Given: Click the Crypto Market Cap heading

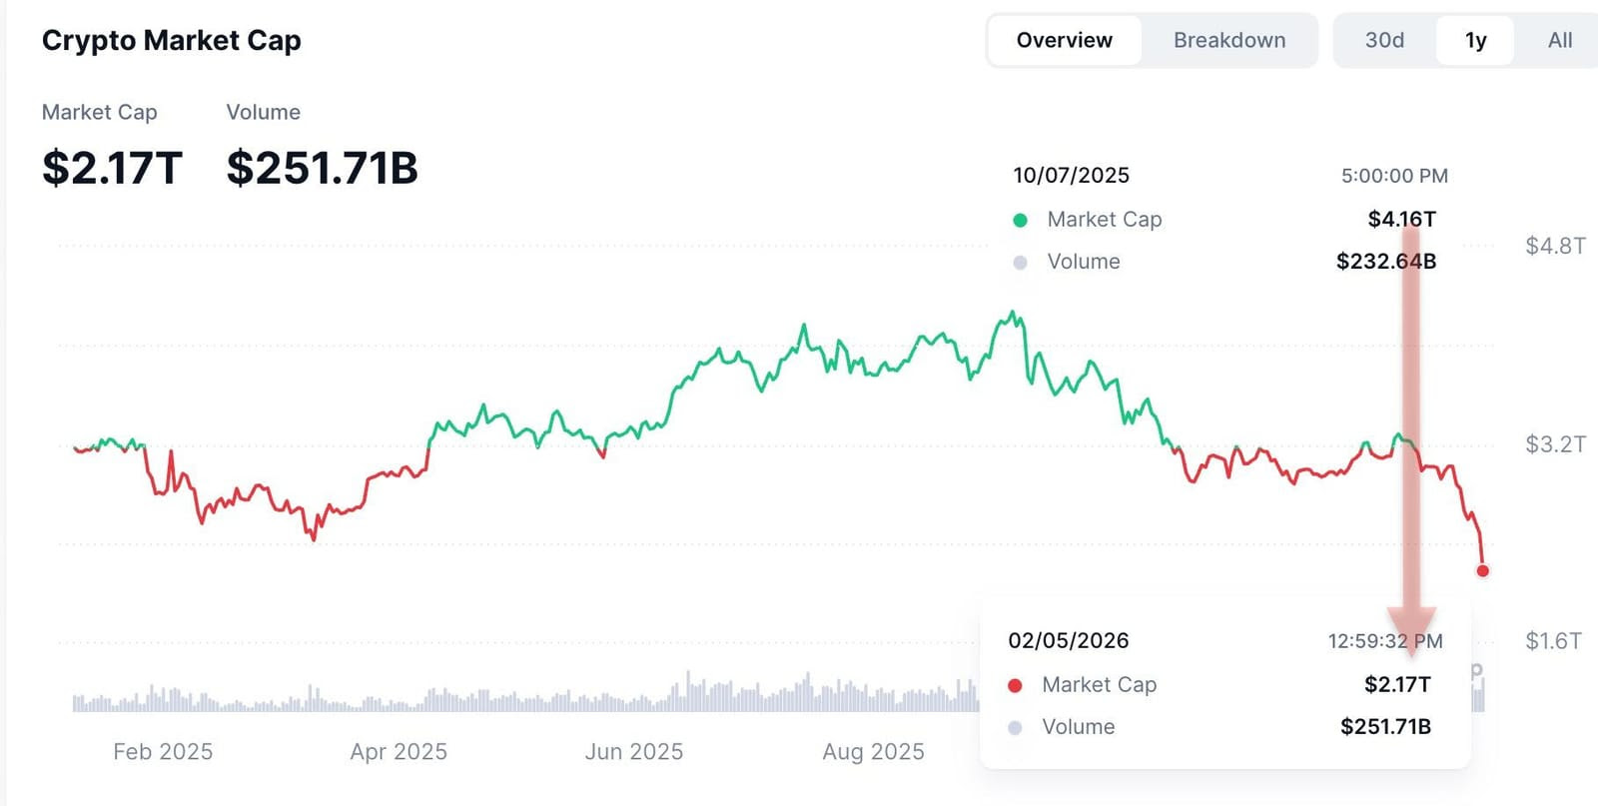Looking at the screenshot, I should click(171, 41).
